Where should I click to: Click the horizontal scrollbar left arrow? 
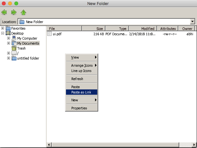[48, 145]
